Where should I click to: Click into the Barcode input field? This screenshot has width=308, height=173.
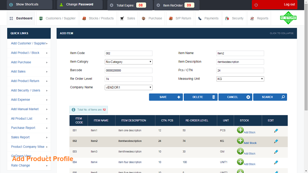click(x=128, y=70)
